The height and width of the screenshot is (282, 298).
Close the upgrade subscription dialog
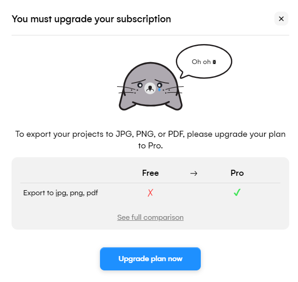(281, 19)
